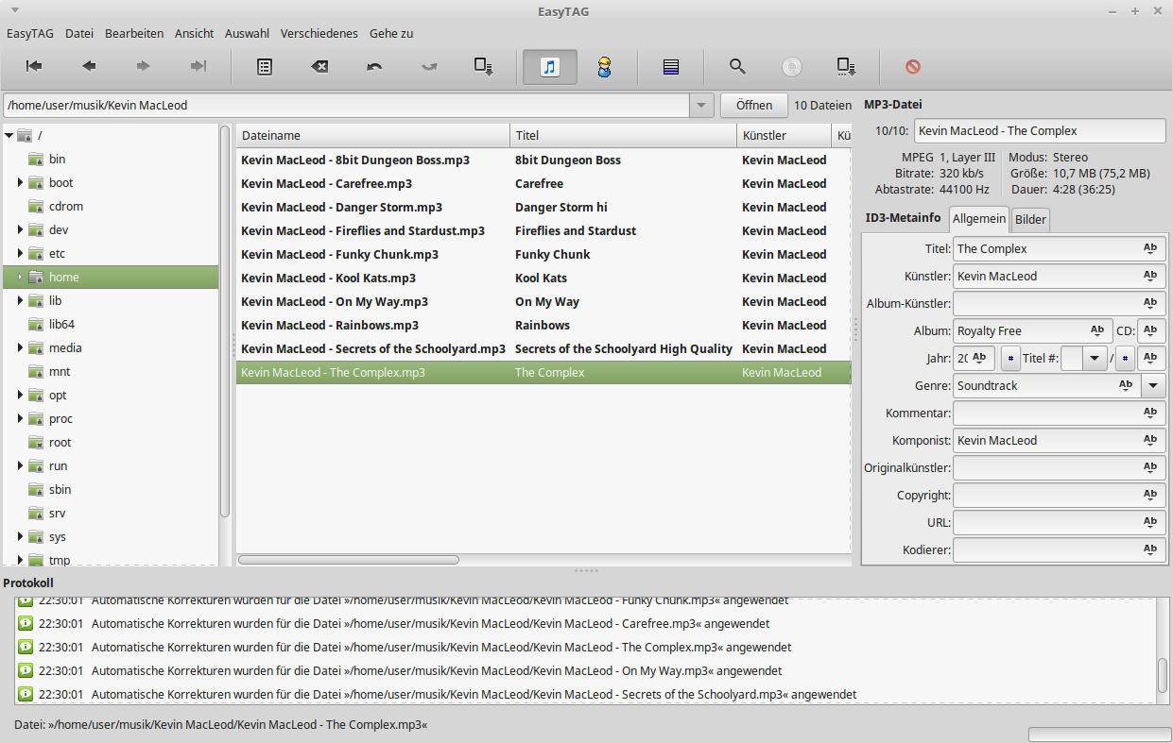This screenshot has width=1173, height=743.
Task: Click the total tracks count button after slash
Action: [x=1124, y=359]
